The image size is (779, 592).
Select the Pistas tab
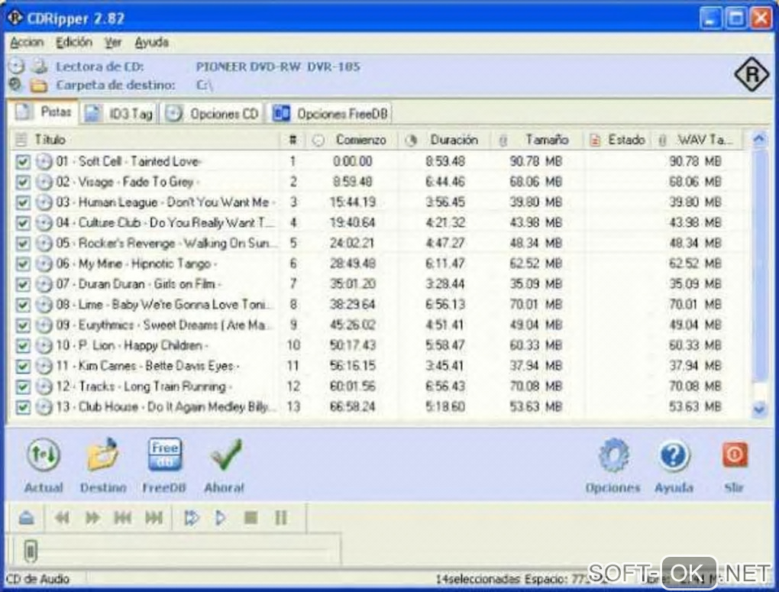point(44,112)
